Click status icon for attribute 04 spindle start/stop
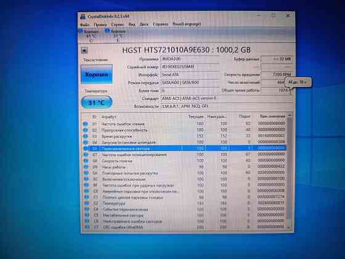 86,142
